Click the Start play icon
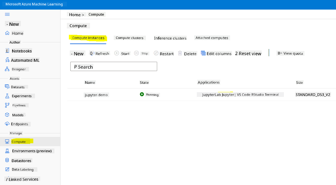 click(x=117, y=53)
